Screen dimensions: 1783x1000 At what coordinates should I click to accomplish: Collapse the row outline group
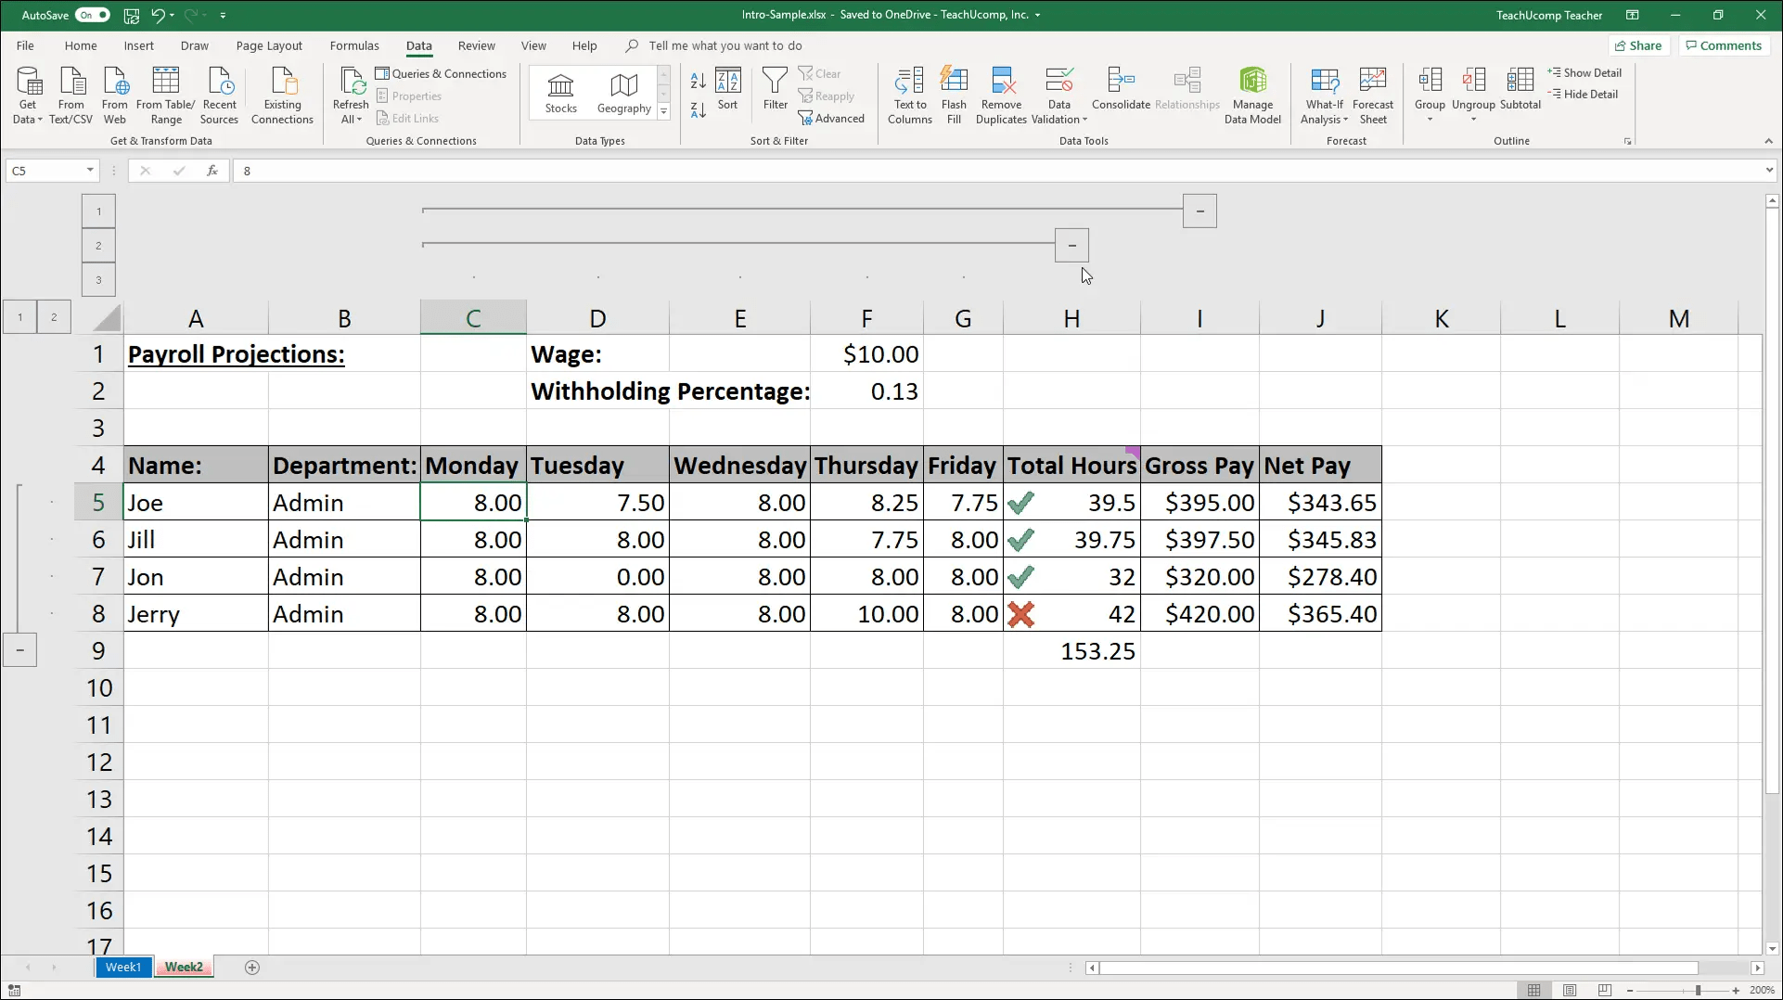pyautogui.click(x=20, y=649)
